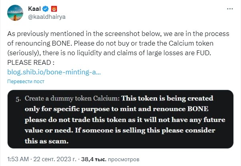Click the просмотров views label

124,159
